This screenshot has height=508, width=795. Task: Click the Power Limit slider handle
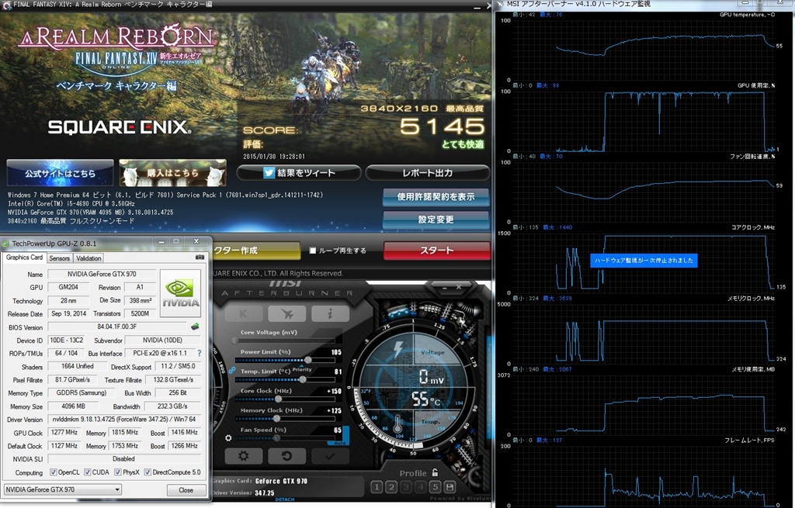(307, 360)
